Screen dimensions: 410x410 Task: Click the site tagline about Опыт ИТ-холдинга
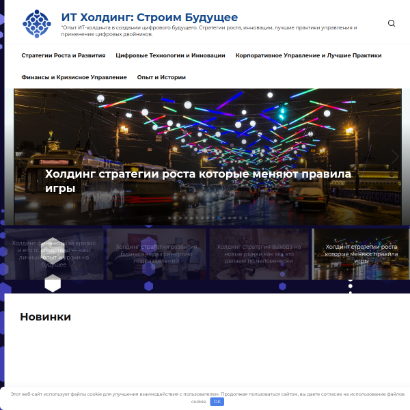[x=209, y=31]
